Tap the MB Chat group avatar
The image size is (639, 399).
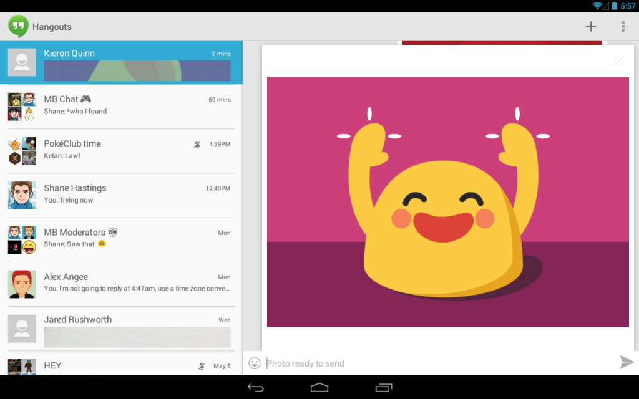(22, 107)
